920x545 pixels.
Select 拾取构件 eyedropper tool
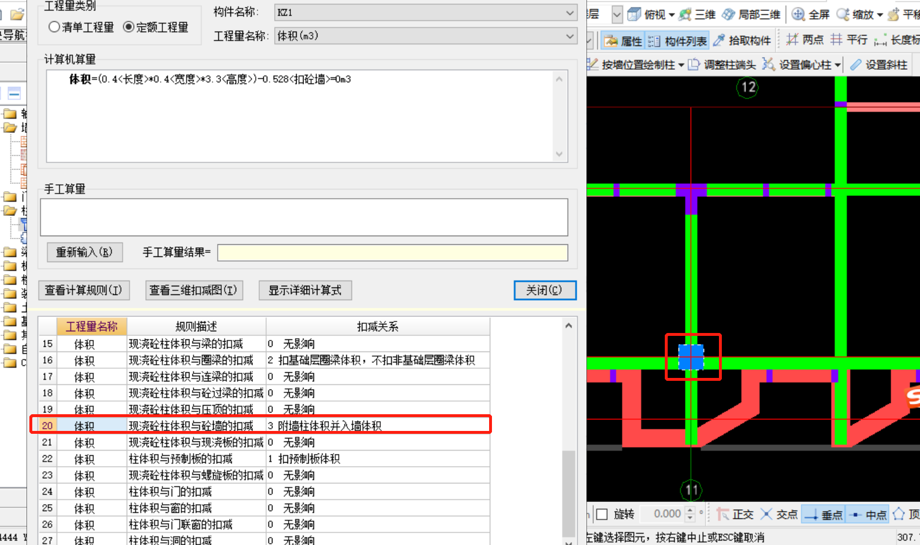(742, 40)
